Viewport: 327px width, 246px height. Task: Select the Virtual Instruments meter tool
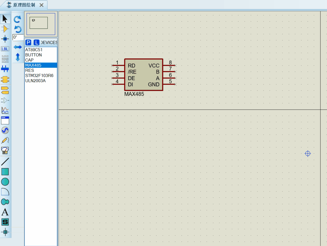5,150
